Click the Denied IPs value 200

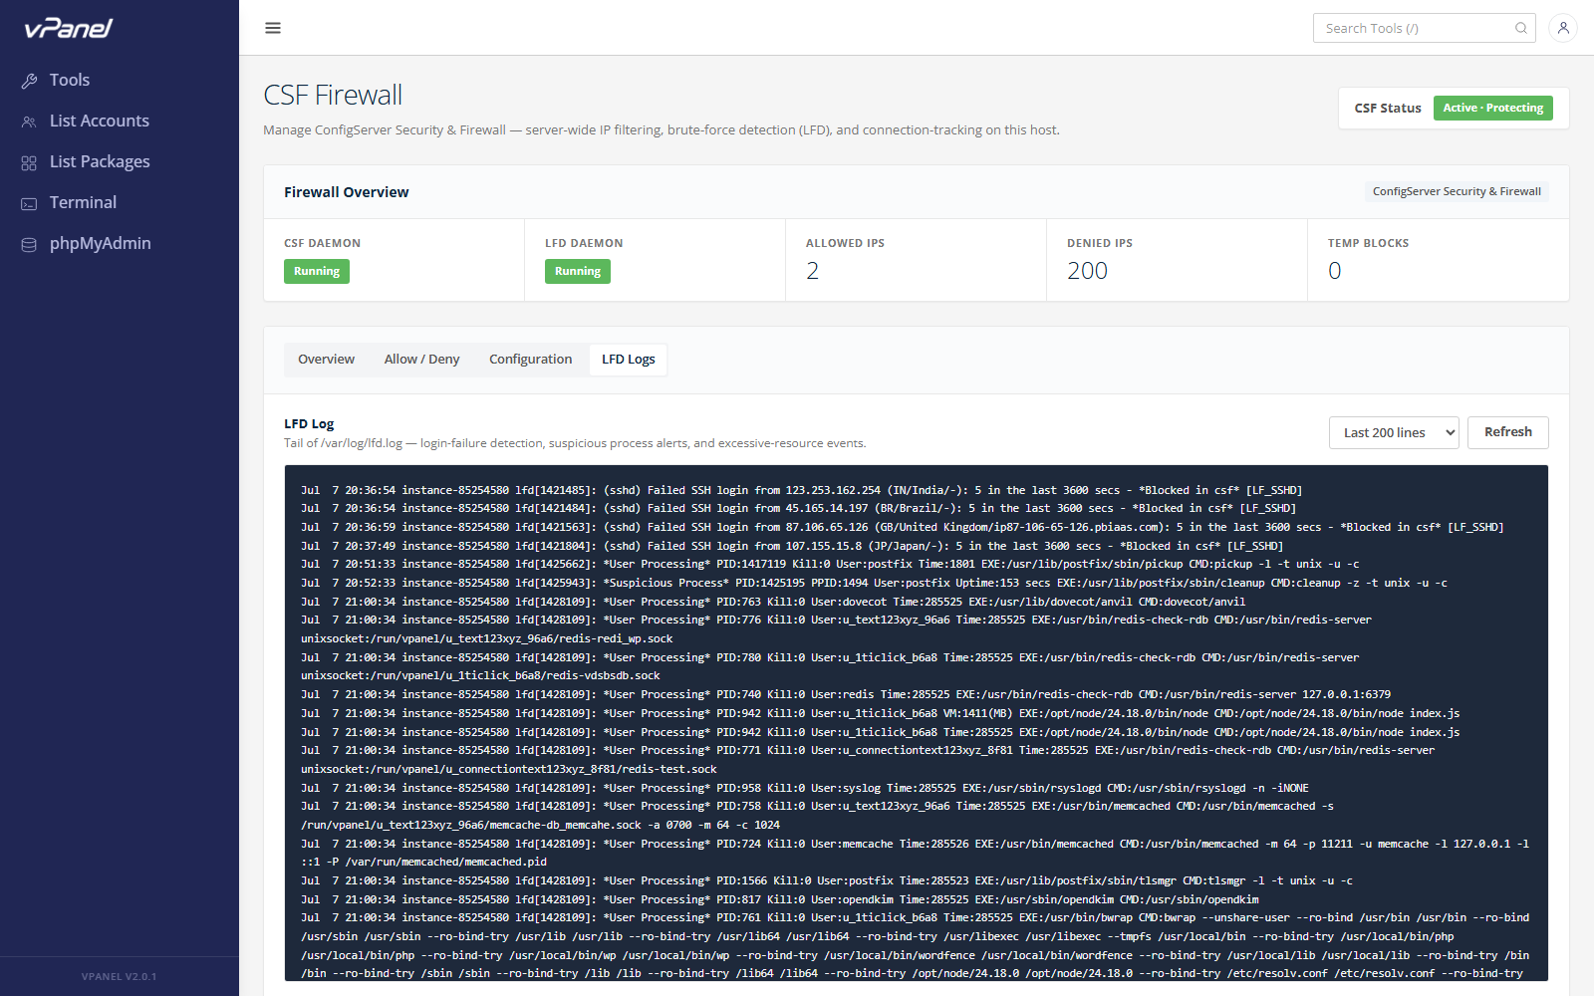point(1087,271)
